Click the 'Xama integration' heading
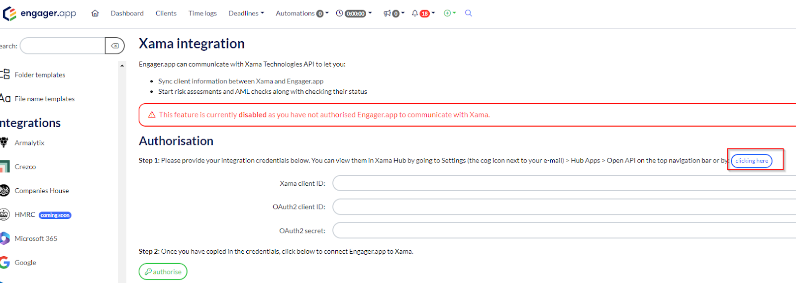The image size is (796, 283). click(x=192, y=44)
